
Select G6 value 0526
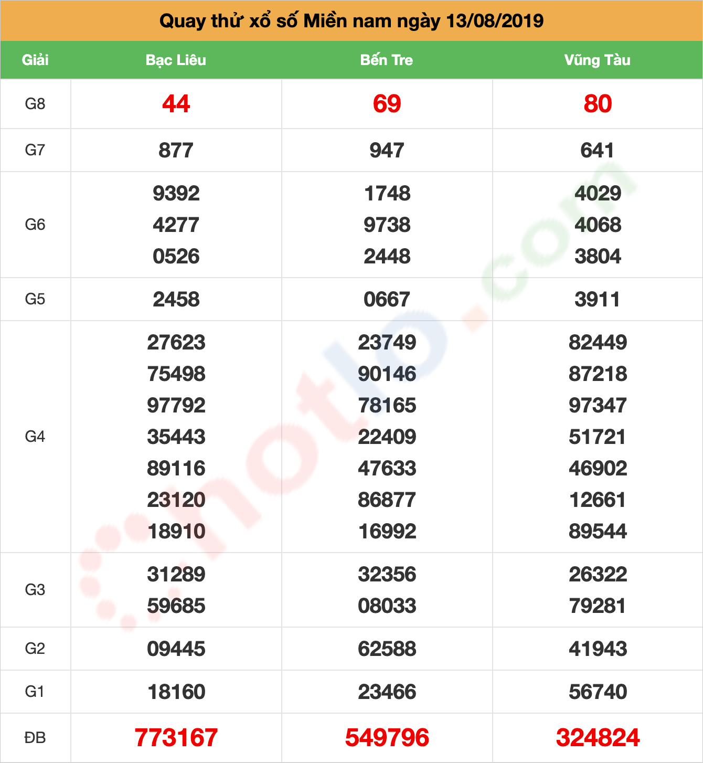click(x=176, y=257)
